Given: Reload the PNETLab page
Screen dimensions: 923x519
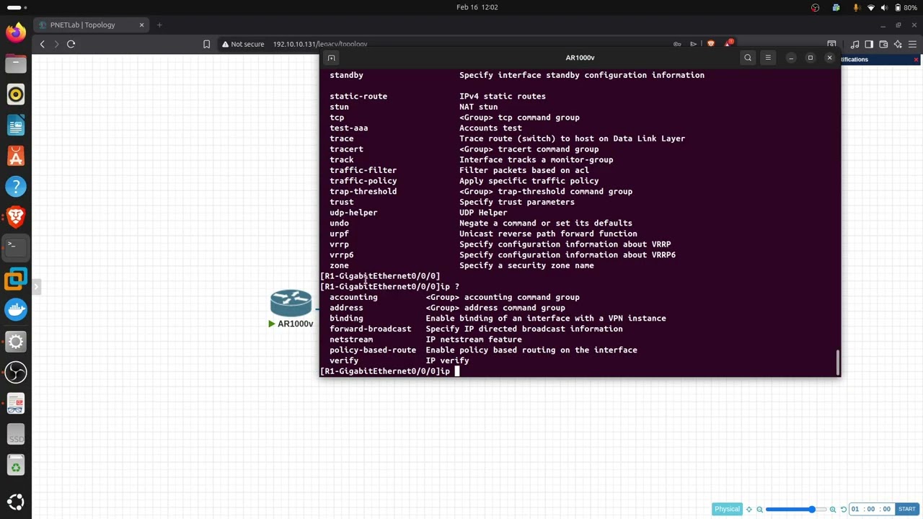Looking at the screenshot, I should (x=71, y=44).
